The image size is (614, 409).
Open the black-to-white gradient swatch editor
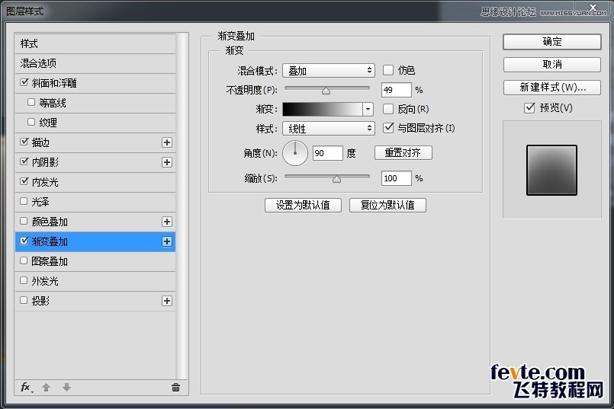click(323, 109)
